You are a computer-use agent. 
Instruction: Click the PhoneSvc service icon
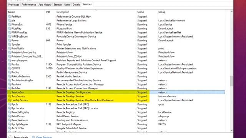pos(9,25)
